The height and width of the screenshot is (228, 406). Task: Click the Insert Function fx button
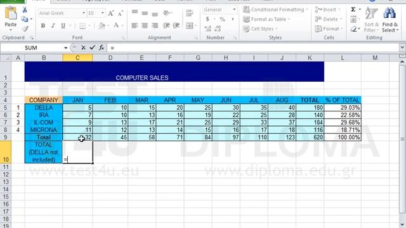tap(101, 47)
